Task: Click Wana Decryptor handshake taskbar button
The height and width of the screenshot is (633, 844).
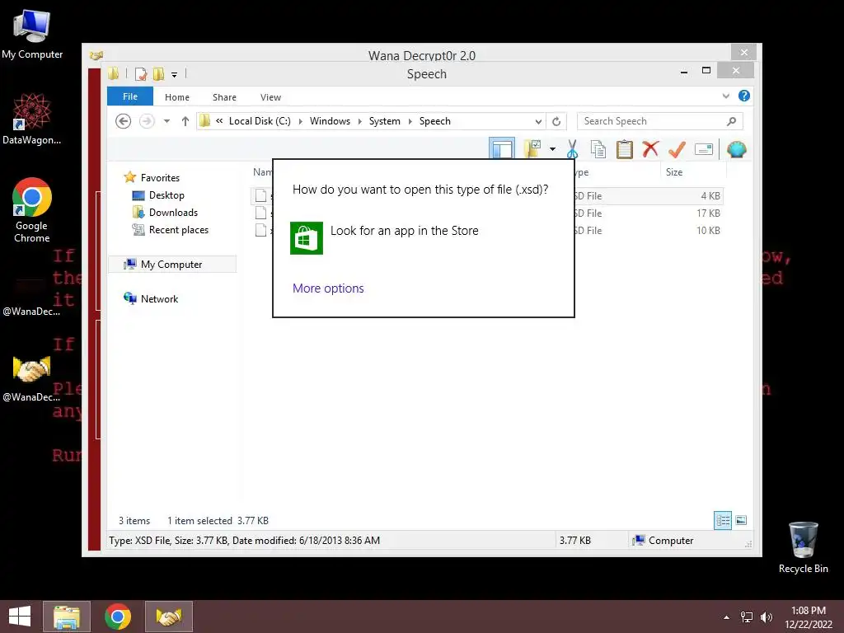Action: (168, 617)
